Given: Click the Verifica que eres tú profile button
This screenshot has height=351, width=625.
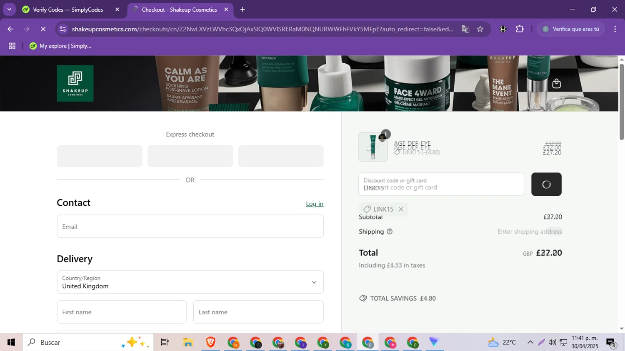Looking at the screenshot, I should tap(571, 29).
